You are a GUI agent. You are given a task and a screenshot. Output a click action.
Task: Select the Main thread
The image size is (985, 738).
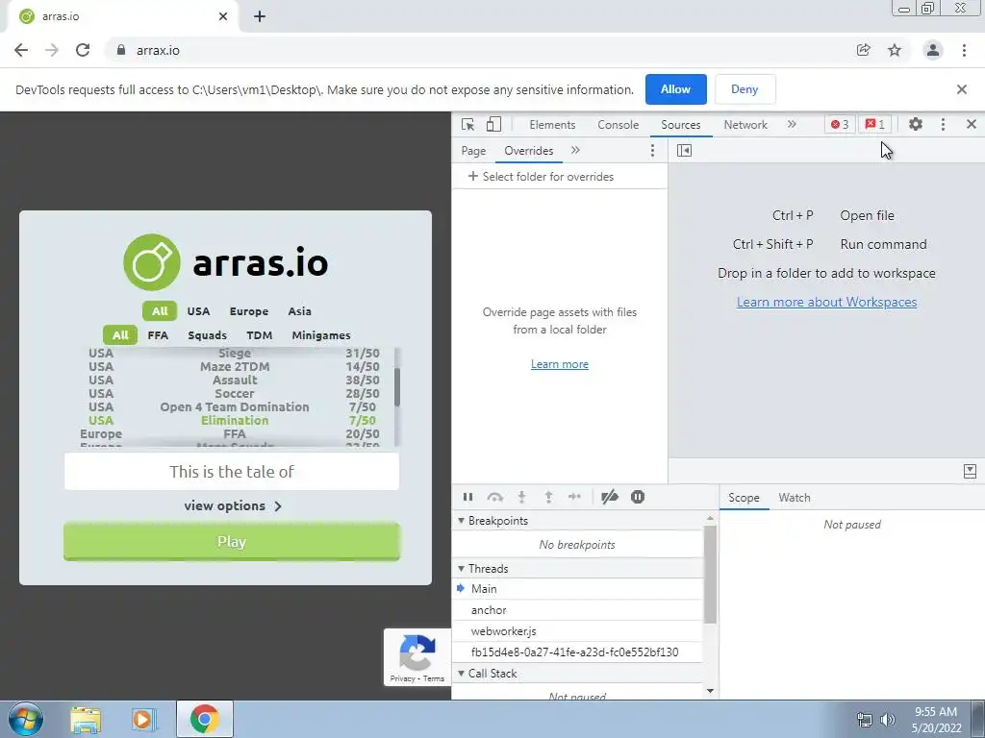[577, 589]
